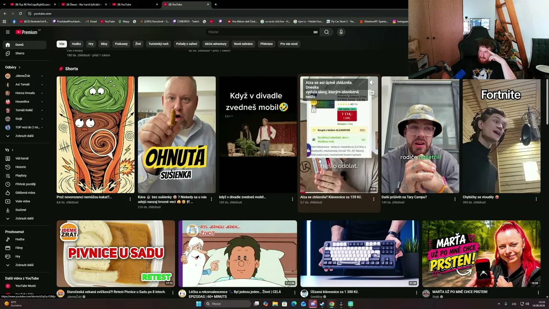This screenshot has width=549, height=309.
Task: Open Playlisty from the sidebar
Action: point(24,176)
